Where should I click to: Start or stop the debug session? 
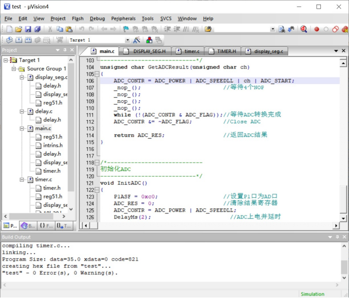304,29
